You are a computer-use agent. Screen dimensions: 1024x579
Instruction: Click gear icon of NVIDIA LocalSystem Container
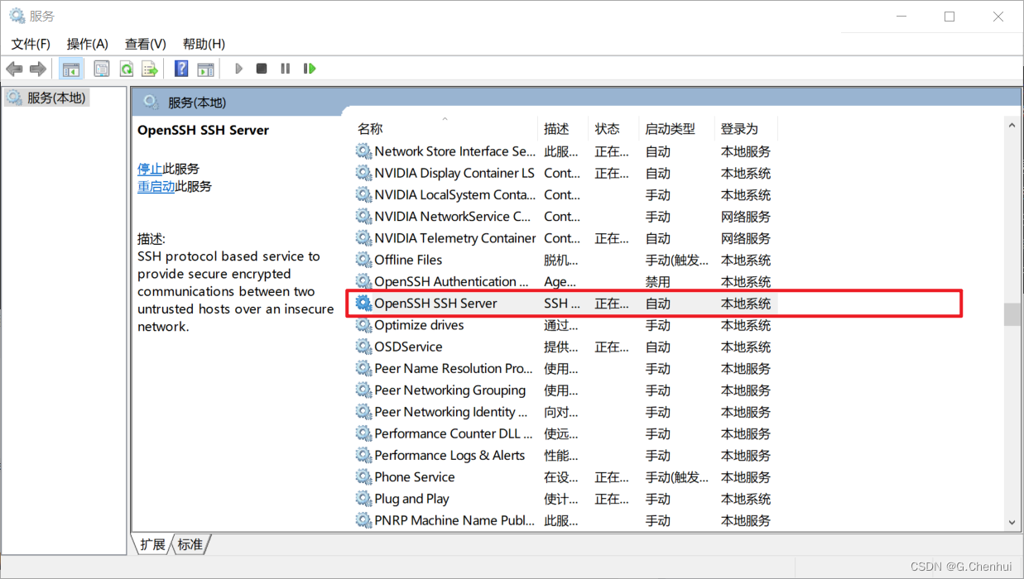pos(363,194)
